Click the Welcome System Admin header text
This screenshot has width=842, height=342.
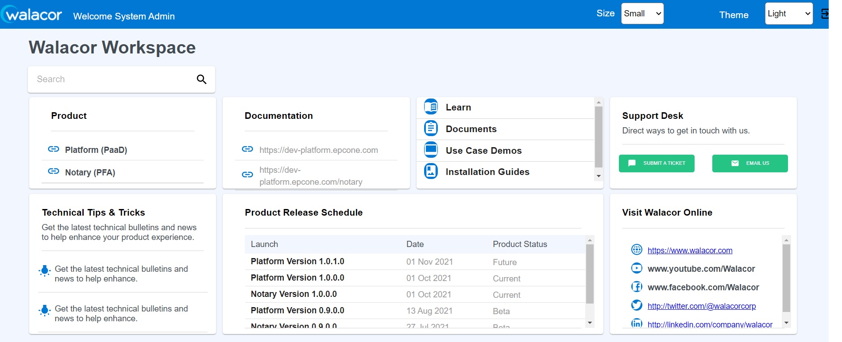(x=124, y=16)
